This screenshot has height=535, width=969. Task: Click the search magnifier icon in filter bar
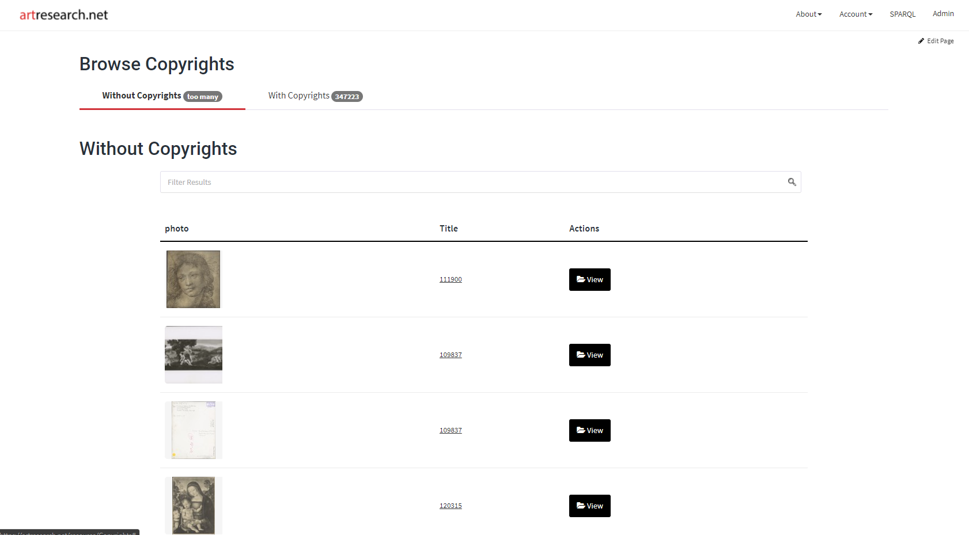(x=792, y=181)
